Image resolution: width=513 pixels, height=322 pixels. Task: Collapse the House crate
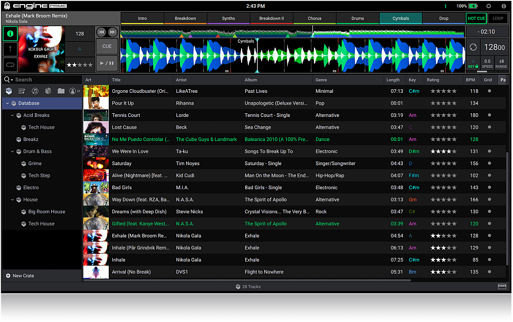click(12, 200)
